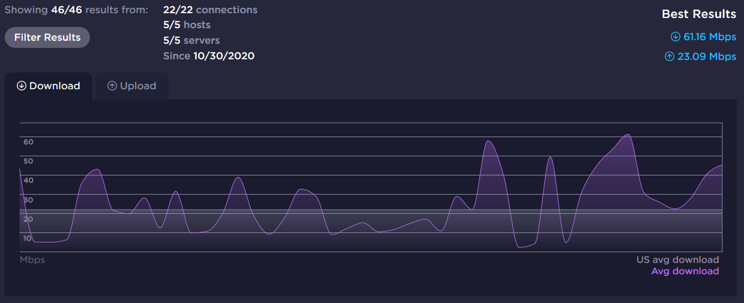
Task: Click the Best Results heading
Action: 699,14
